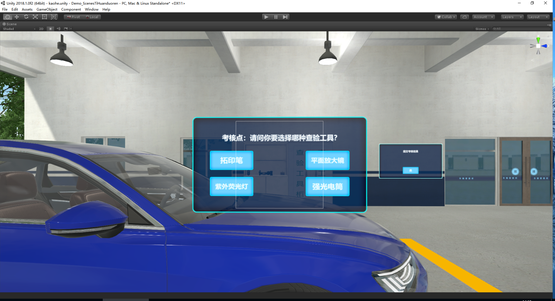Toggle scene audio playback
Viewport: 555px width, 301px height.
pos(58,29)
